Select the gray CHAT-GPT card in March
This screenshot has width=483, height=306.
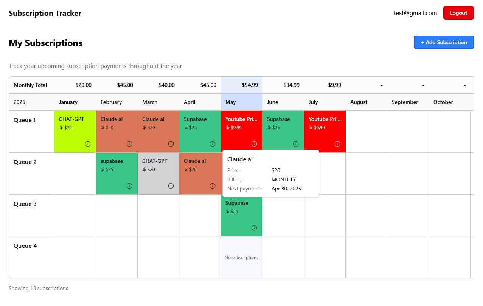click(x=158, y=173)
